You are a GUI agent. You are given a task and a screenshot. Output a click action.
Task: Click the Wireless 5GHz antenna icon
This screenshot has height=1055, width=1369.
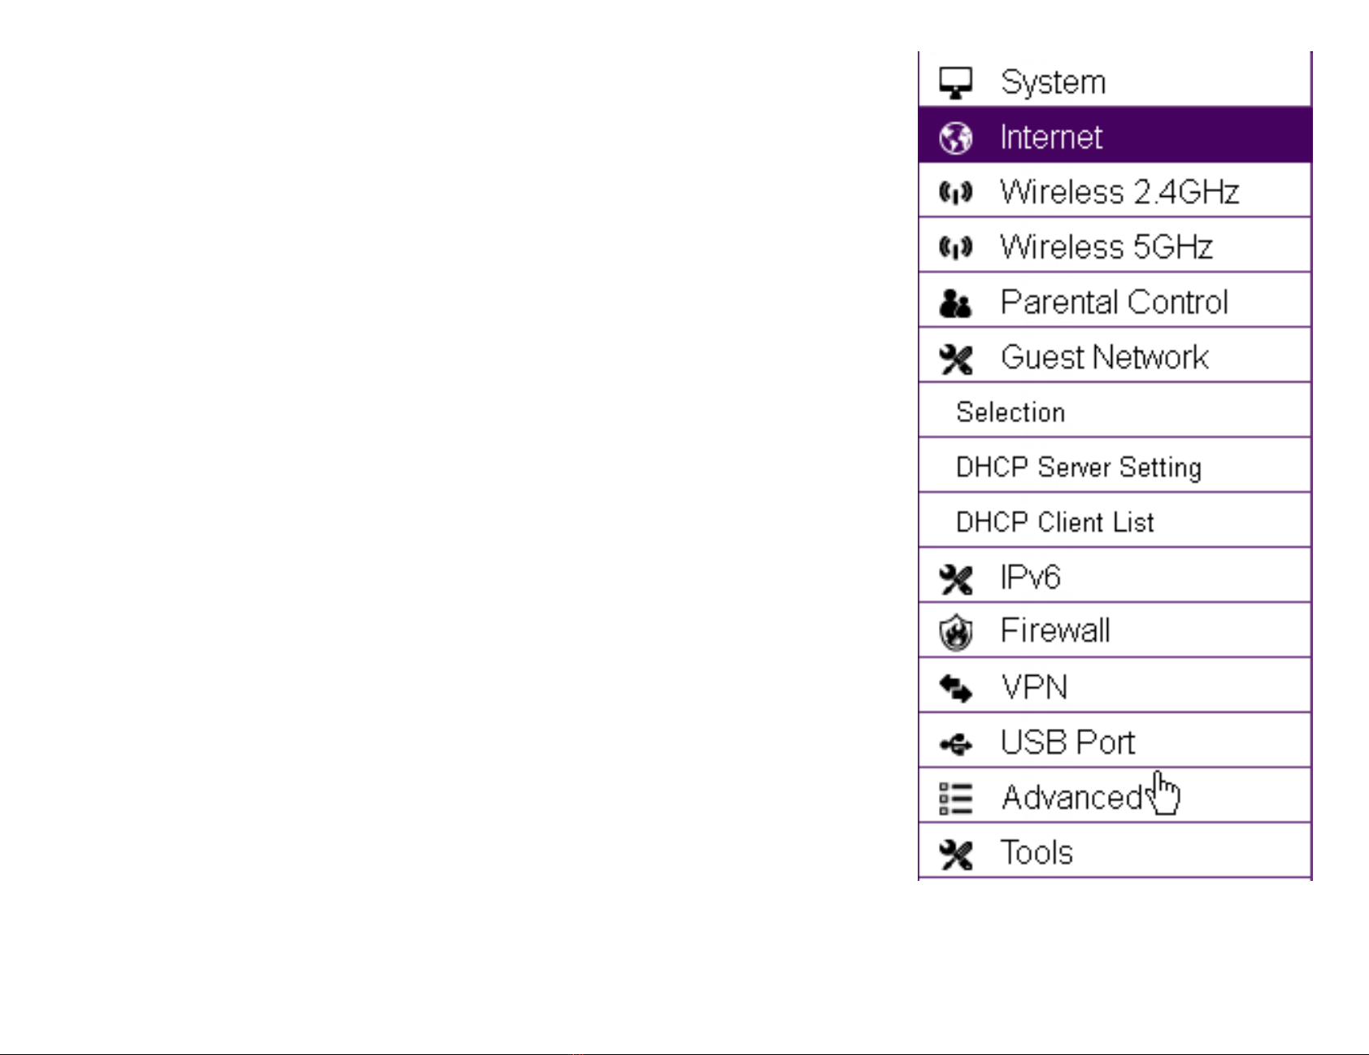(955, 247)
